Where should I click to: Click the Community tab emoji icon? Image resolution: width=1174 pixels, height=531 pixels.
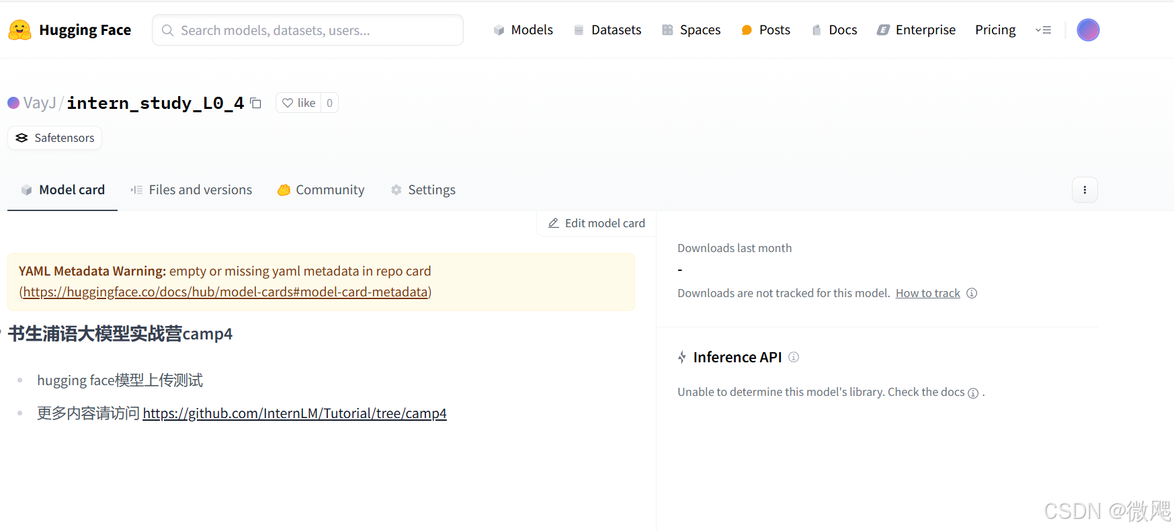pos(284,190)
